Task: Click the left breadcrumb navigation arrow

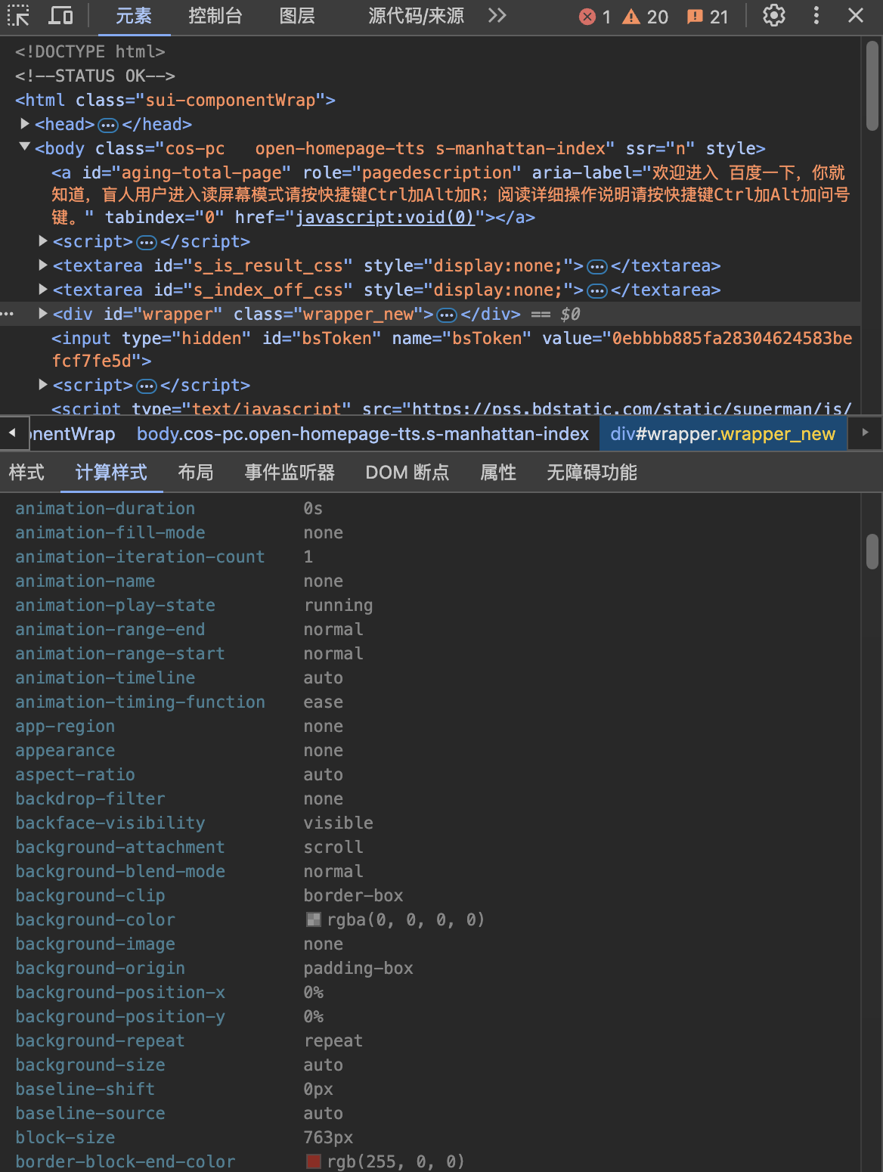Action: [x=13, y=433]
